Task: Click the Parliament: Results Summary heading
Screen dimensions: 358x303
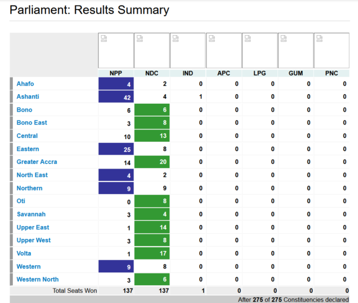Action: tap(89, 10)
